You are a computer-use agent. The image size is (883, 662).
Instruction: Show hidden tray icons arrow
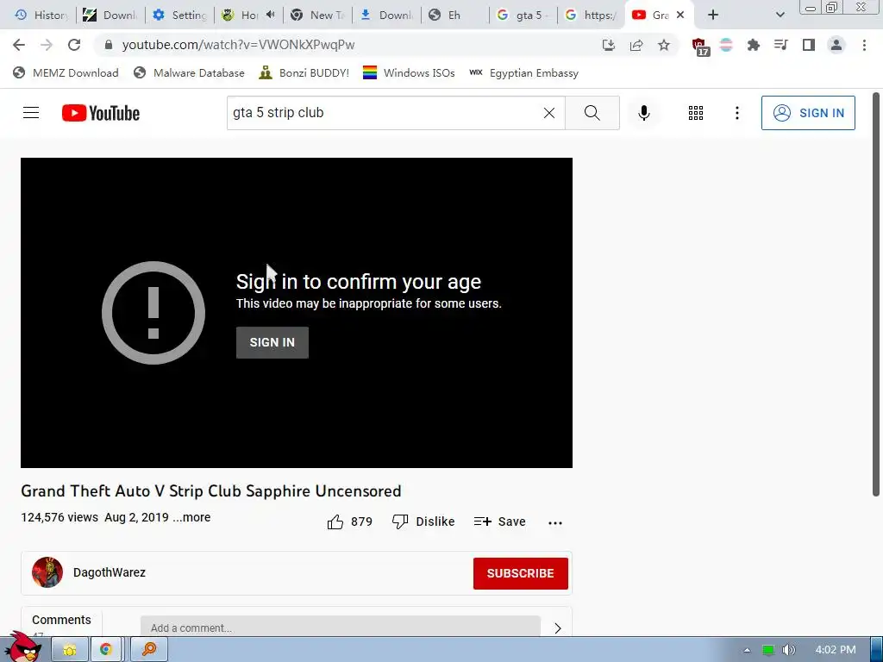coord(747,650)
